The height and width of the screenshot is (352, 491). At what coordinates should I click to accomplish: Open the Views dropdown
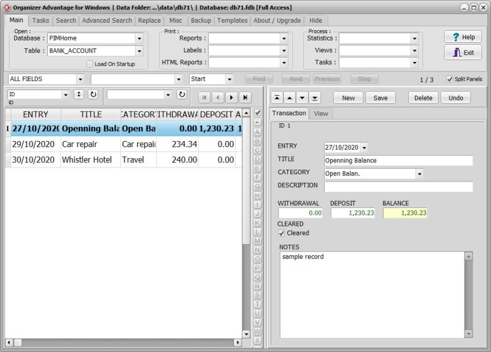[x=414, y=50]
